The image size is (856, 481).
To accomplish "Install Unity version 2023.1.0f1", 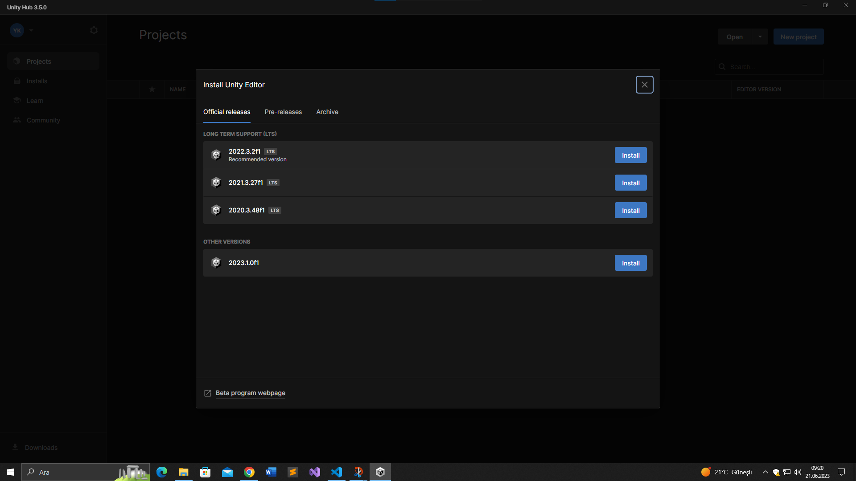I will pos(630,263).
